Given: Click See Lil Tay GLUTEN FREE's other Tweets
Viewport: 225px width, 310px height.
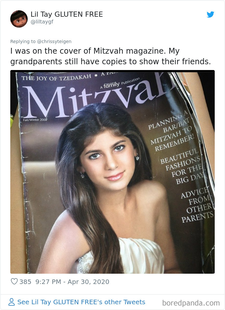Looking at the screenshot, I should click(81, 302).
